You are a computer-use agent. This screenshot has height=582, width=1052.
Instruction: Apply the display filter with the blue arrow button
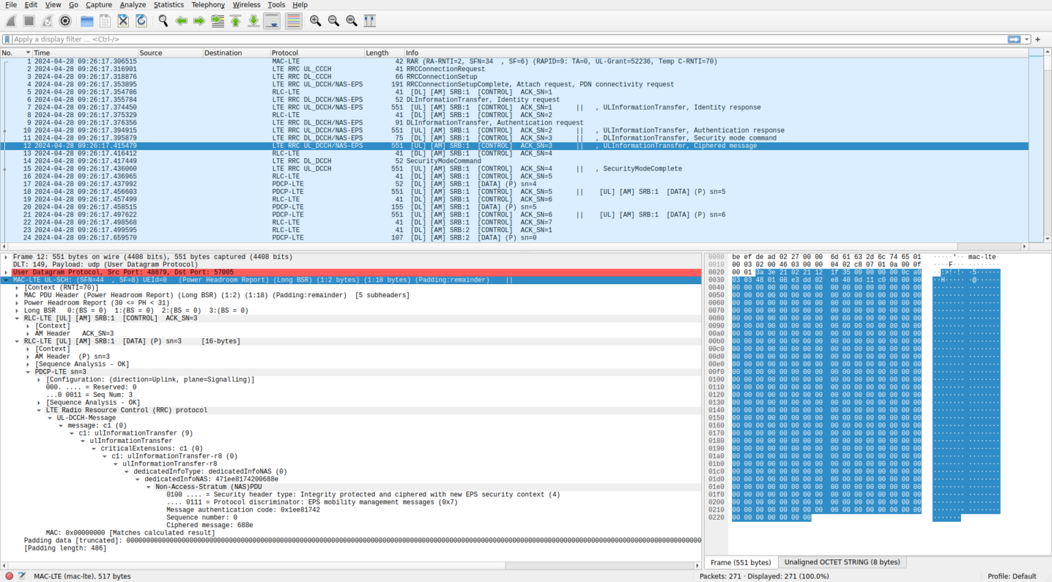click(1016, 39)
